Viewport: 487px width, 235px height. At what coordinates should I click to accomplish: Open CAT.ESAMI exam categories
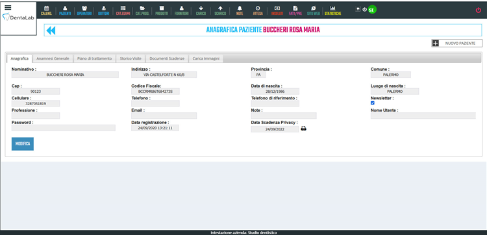123,10
